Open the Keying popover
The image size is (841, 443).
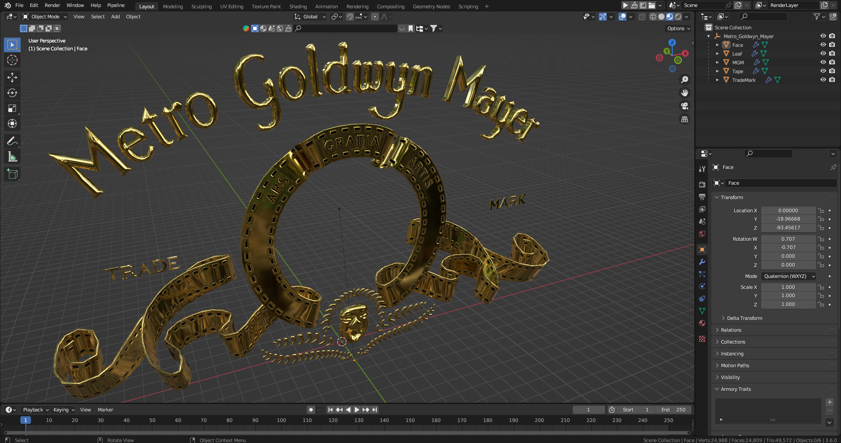point(64,410)
